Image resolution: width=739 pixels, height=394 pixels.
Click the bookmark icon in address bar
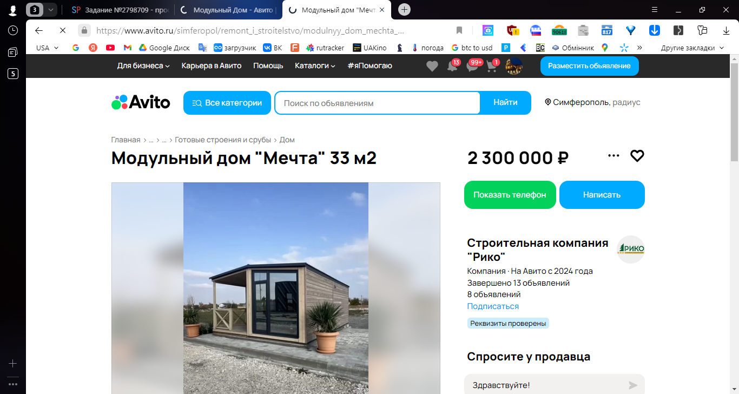point(459,30)
